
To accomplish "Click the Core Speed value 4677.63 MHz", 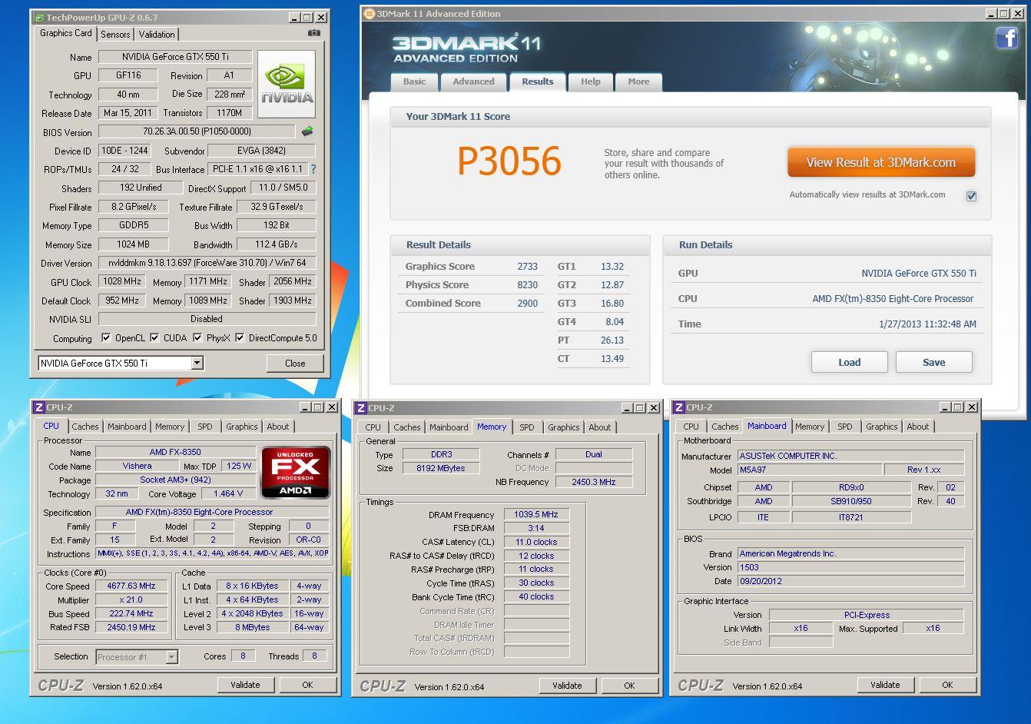I will point(131,586).
